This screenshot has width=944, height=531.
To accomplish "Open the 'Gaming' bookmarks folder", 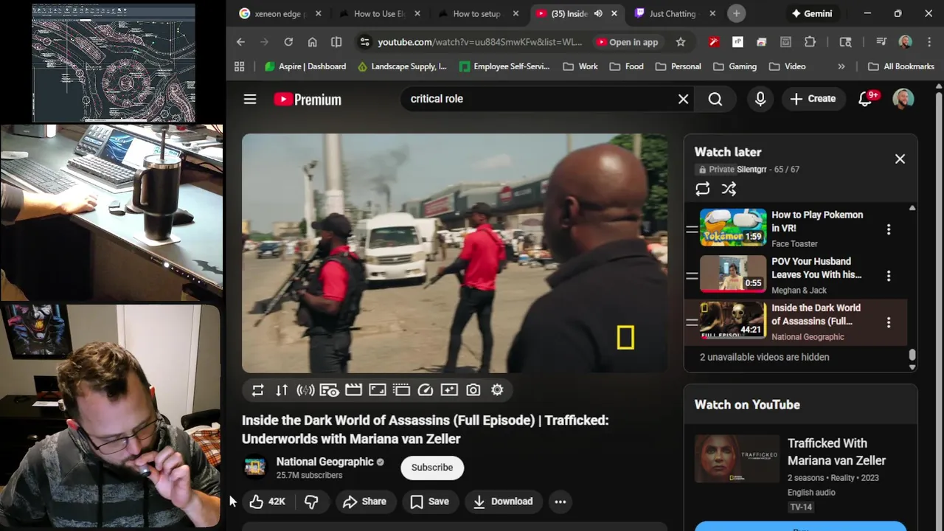I will point(735,66).
